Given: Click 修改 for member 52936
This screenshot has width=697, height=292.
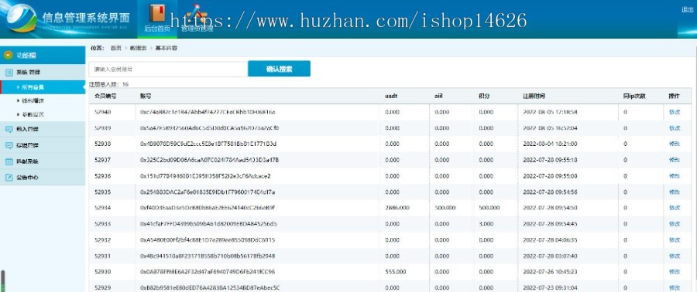Looking at the screenshot, I should tap(675, 176).
